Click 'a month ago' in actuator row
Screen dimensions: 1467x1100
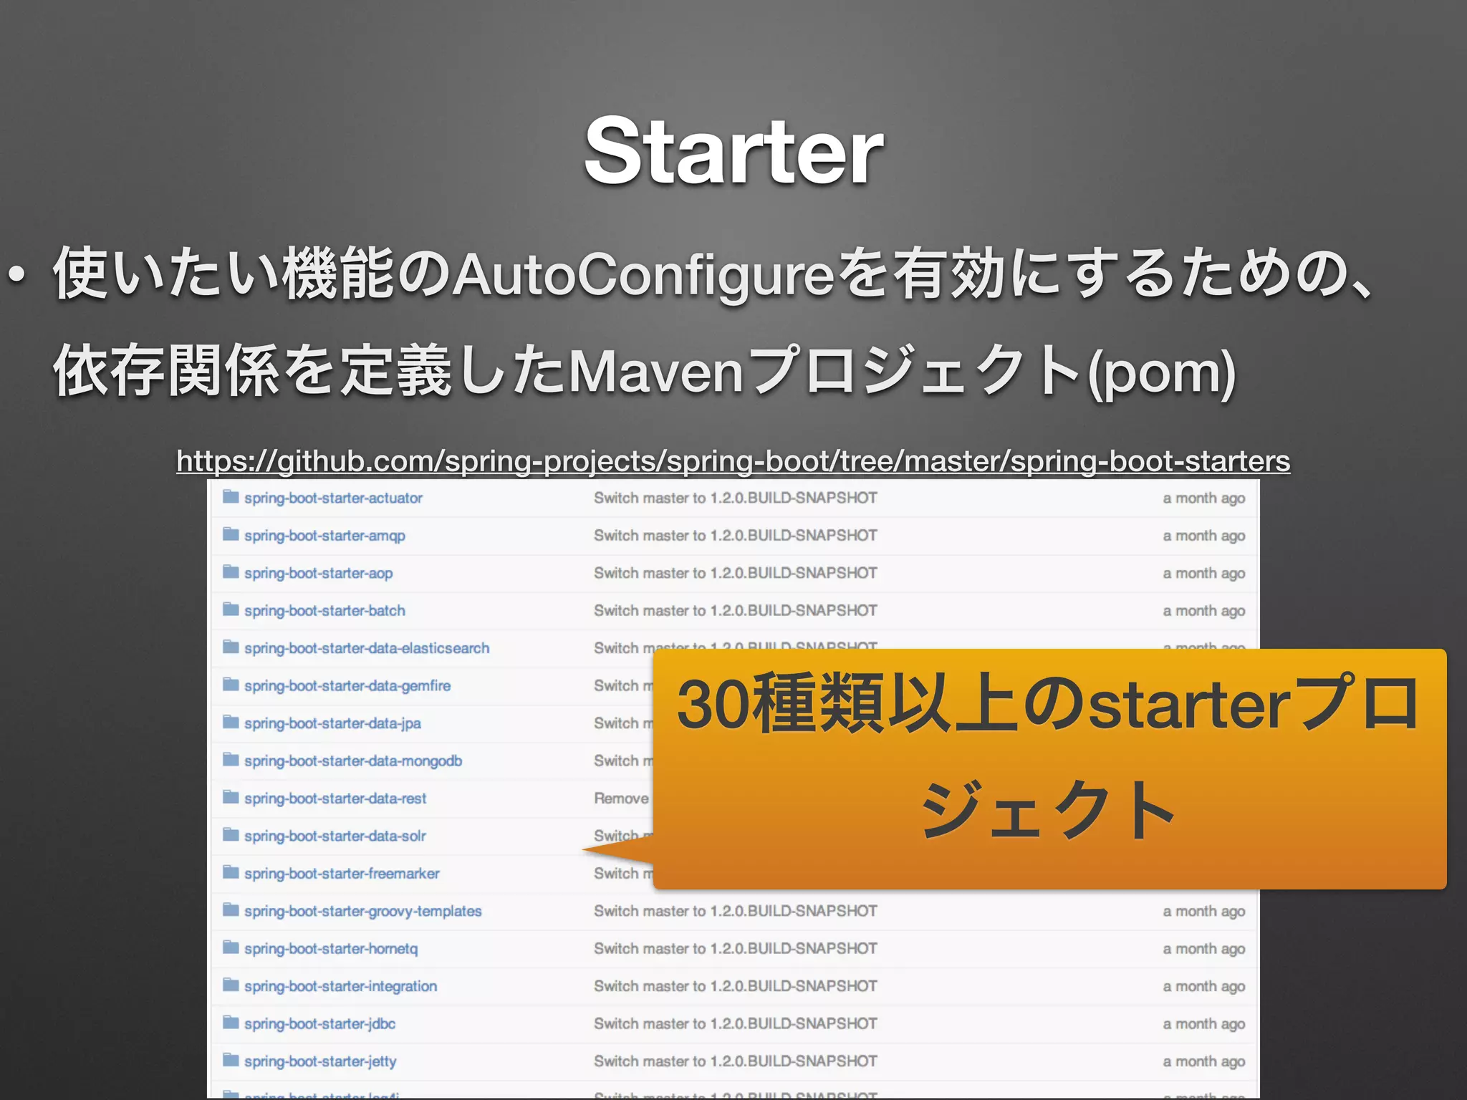pos(1204,498)
